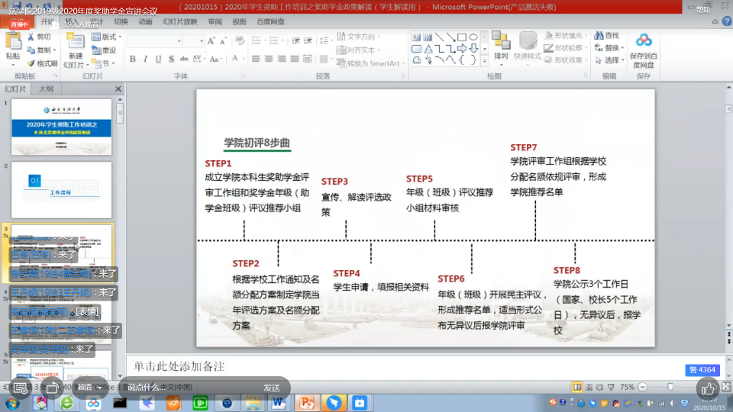733x412 pixels.
Task: Switch to 大纲 (Outline) pane tab
Action: coord(46,89)
